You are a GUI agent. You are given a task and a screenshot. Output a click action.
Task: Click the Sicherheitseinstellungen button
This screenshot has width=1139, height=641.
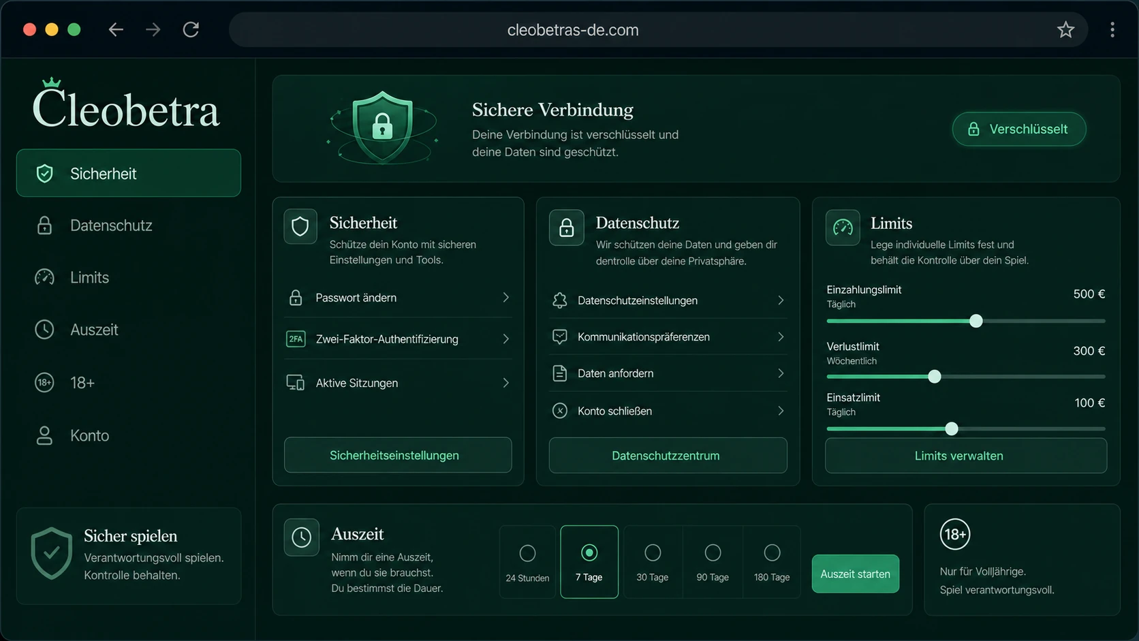tap(398, 455)
